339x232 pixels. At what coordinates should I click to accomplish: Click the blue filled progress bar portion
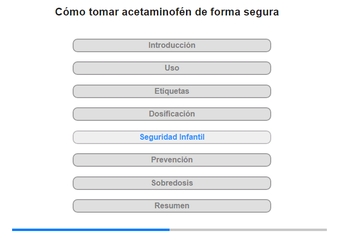(91, 230)
